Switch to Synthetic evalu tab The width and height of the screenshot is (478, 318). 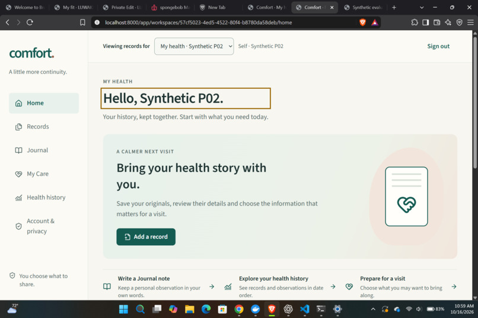(x=364, y=7)
